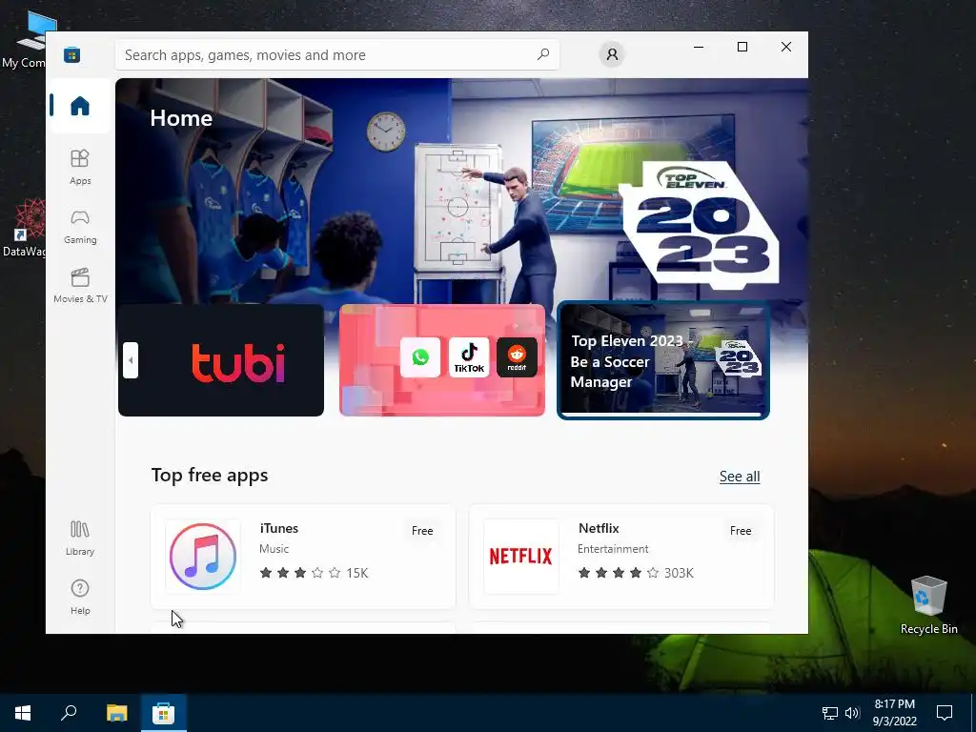Select the DataWag desktop shortcut
The image size is (976, 732).
pyautogui.click(x=24, y=228)
